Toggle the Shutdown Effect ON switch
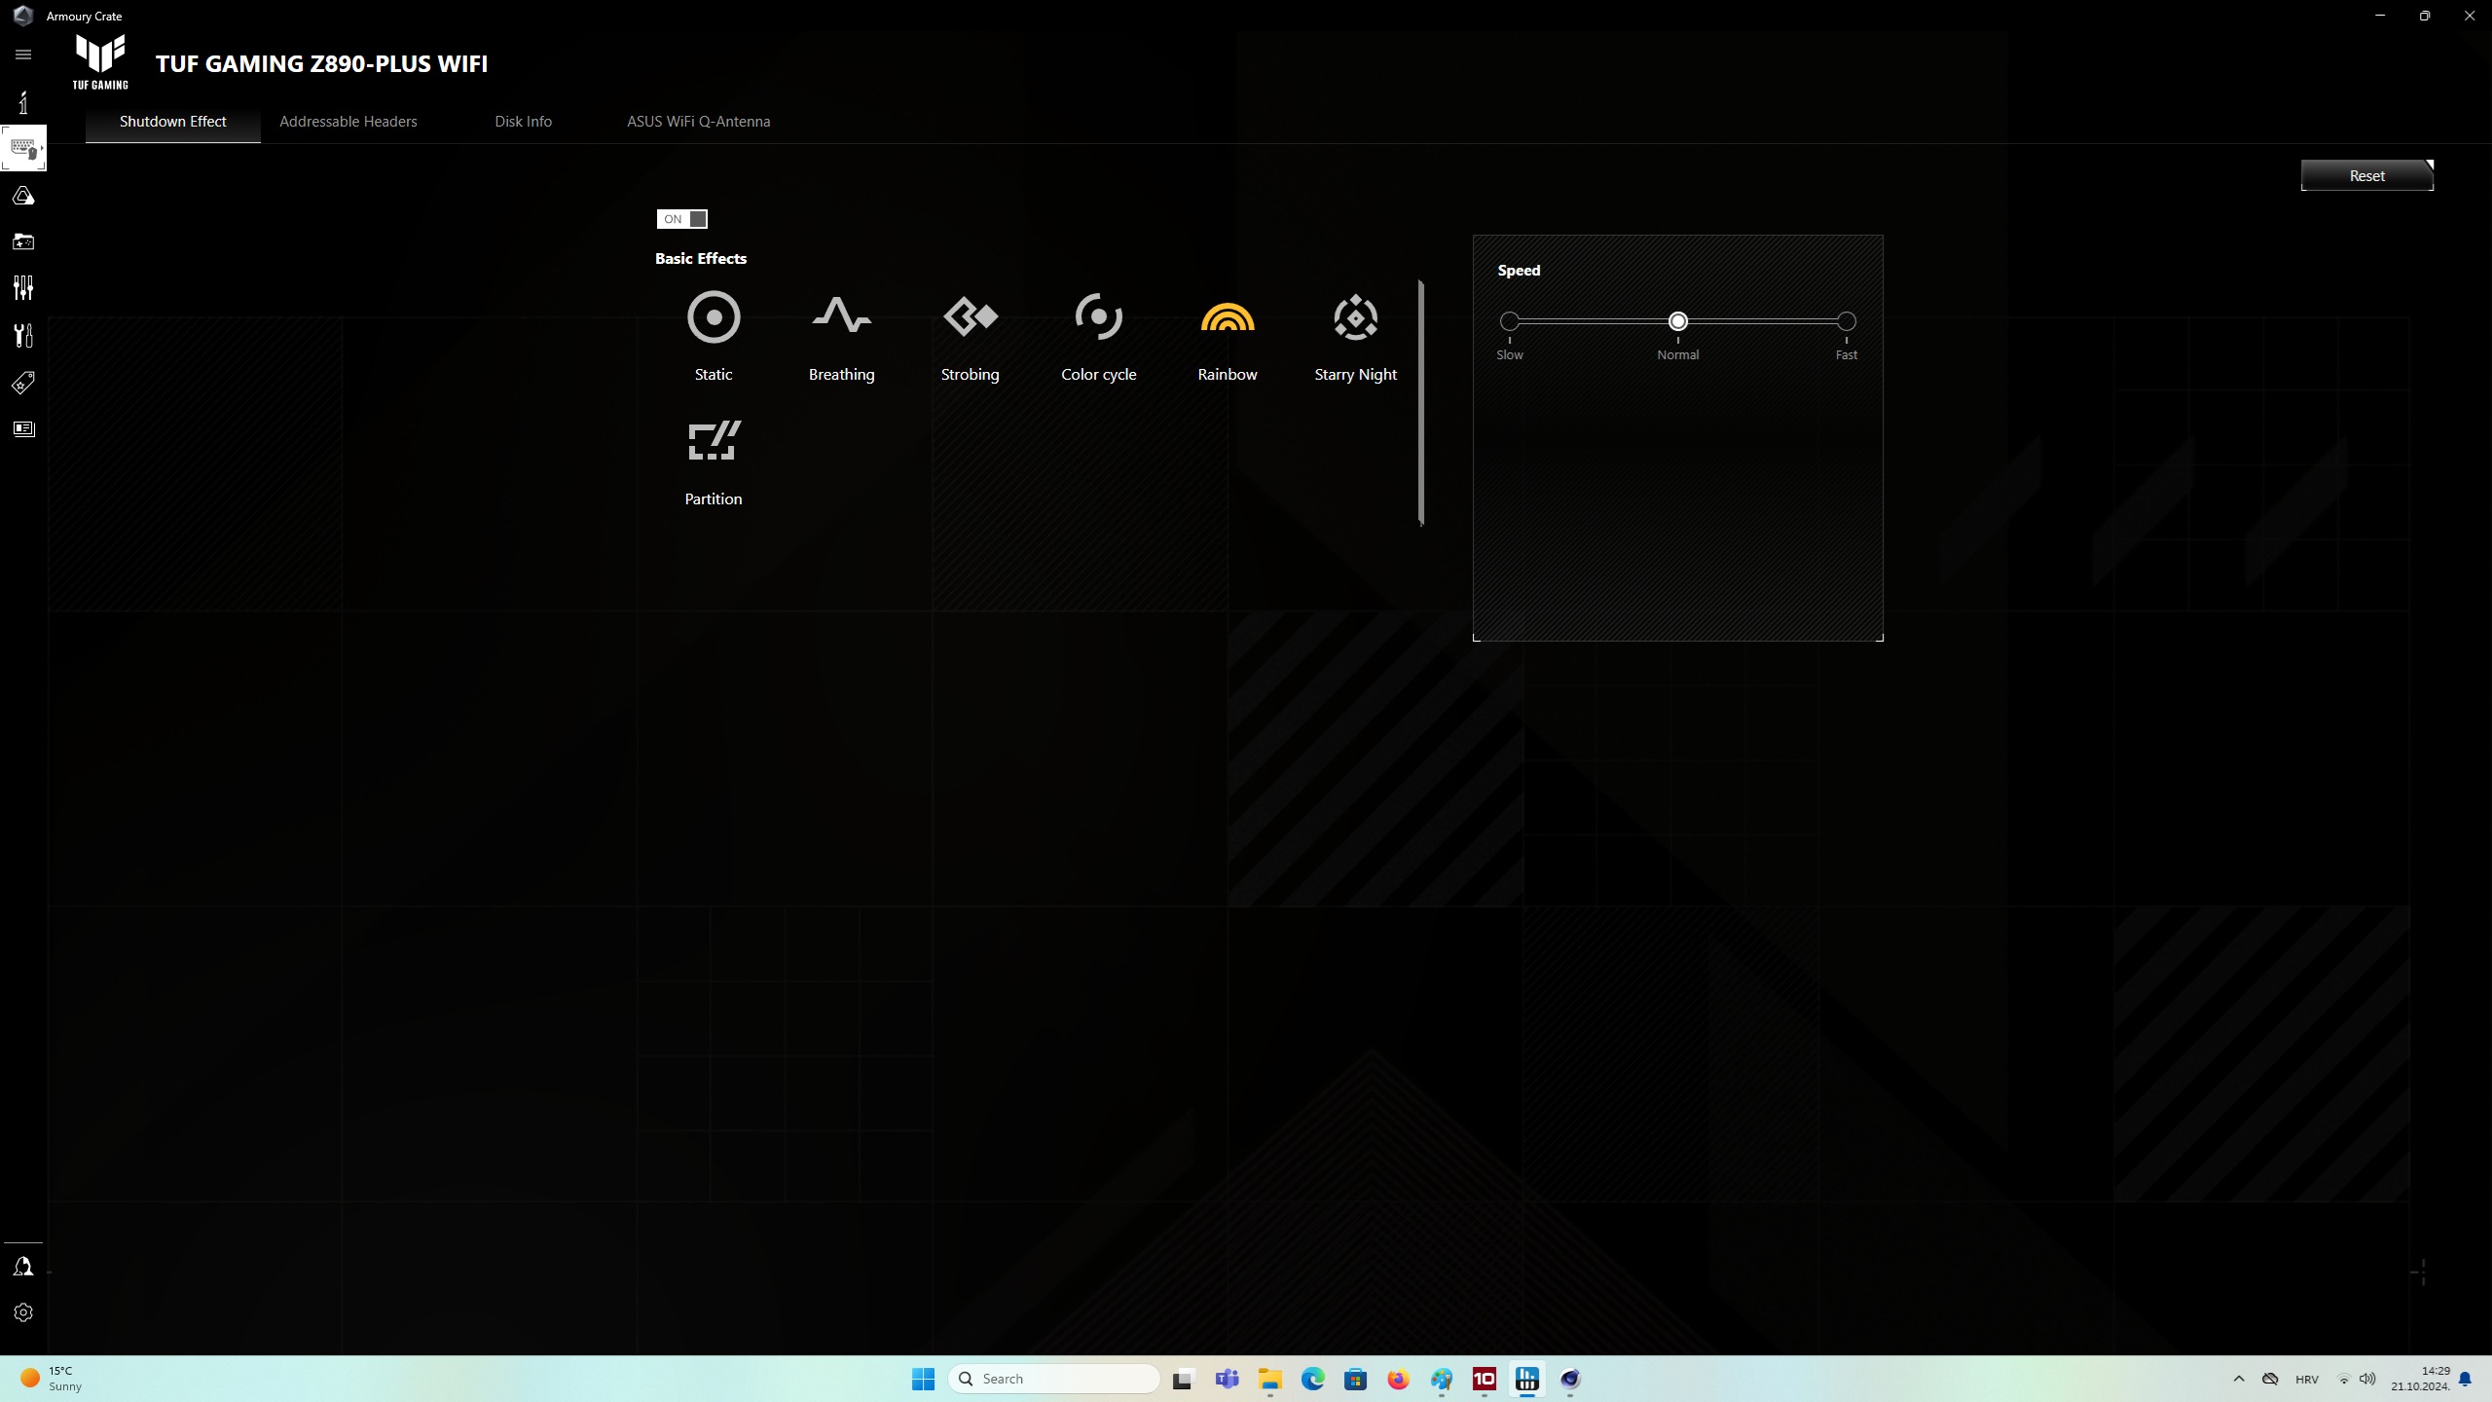Image resolution: width=2492 pixels, height=1402 pixels. pyautogui.click(x=682, y=219)
